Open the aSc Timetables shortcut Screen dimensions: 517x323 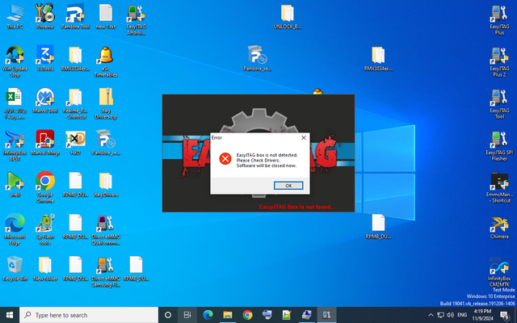click(x=106, y=61)
